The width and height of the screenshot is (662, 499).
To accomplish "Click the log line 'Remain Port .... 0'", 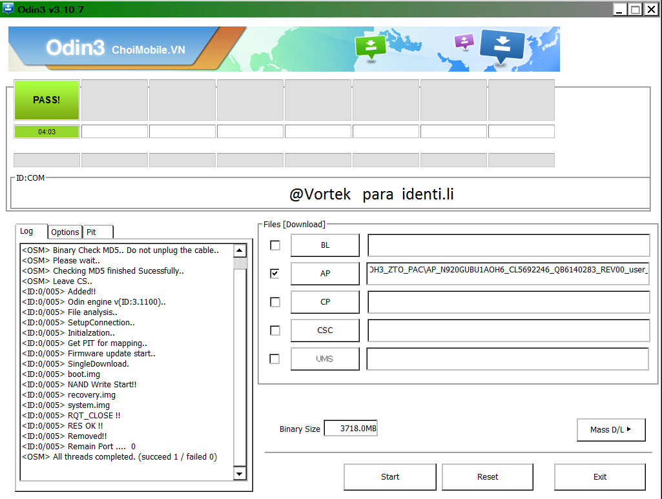I will [79, 446].
